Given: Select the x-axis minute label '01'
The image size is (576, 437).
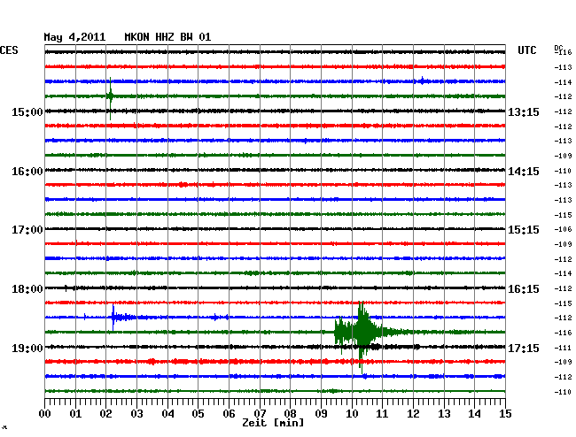Looking at the screenshot, I should coord(75,413).
